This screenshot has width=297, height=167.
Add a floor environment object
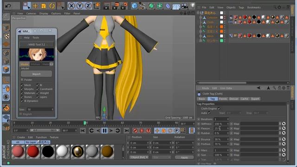coord(176,6)
